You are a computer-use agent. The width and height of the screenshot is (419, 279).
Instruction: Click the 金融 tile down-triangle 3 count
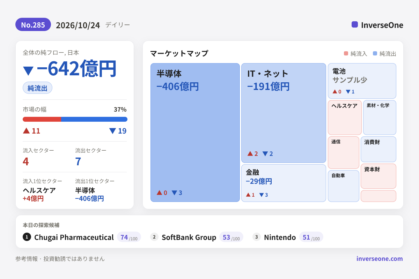click(264, 195)
